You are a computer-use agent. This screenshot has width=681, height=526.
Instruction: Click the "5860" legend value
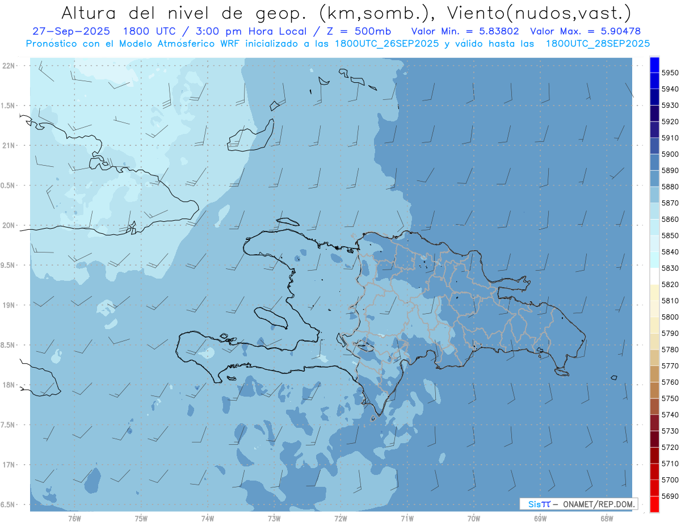click(x=670, y=219)
